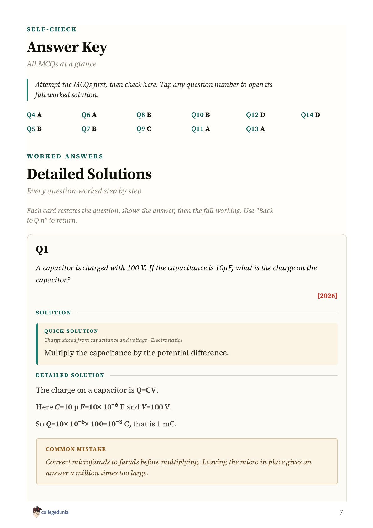Click the Answer Key heading
Viewport: 373px width, 528px height.
tap(67, 47)
